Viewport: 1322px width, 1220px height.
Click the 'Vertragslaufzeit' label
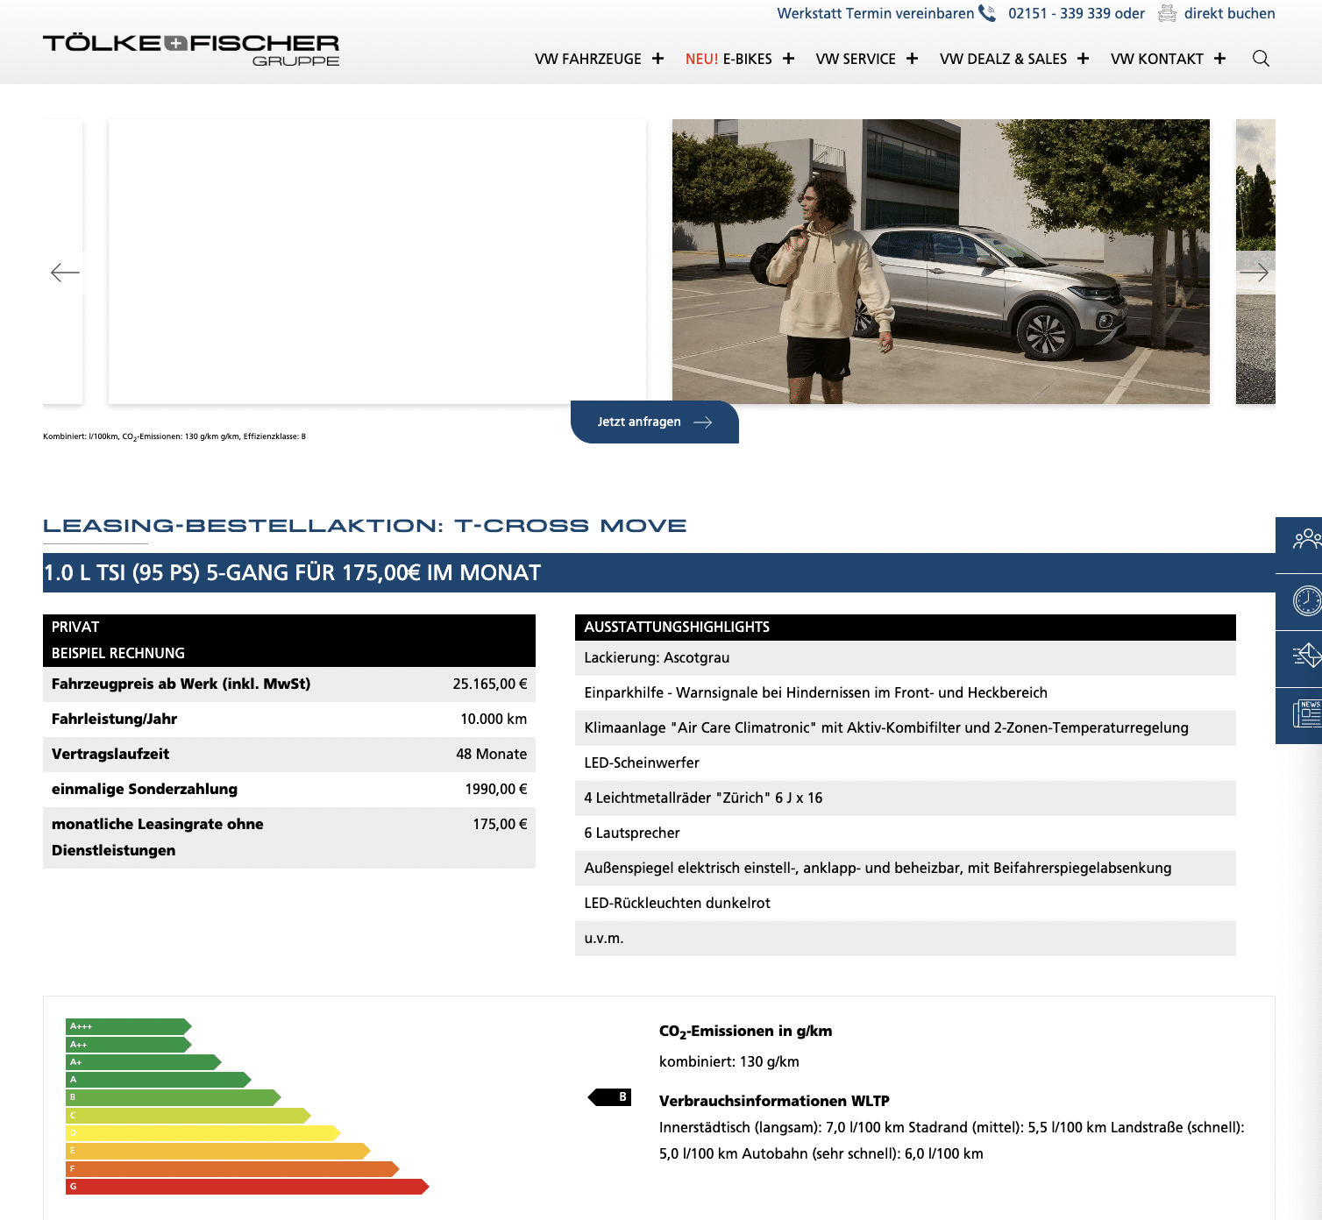[x=110, y=754]
